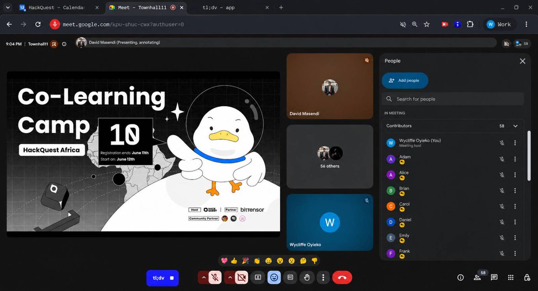Open a new browser tab
The image size is (538, 291).
pos(281,8)
